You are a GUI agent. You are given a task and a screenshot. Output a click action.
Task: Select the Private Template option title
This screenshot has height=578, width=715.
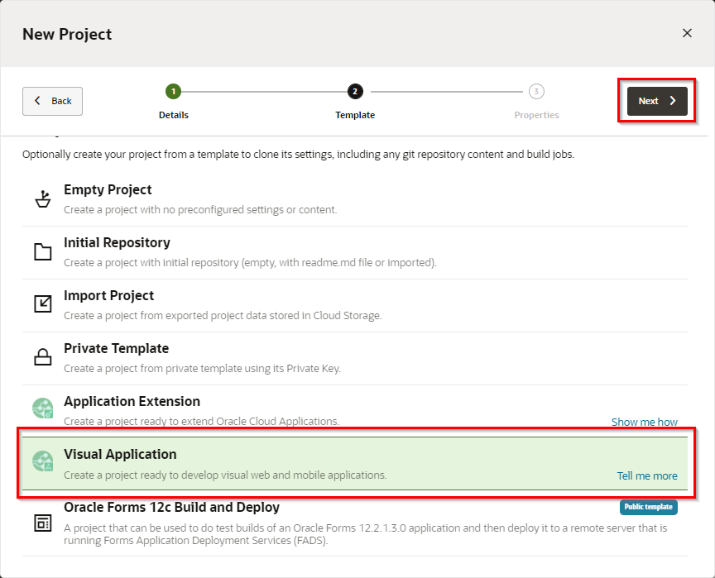(x=116, y=349)
